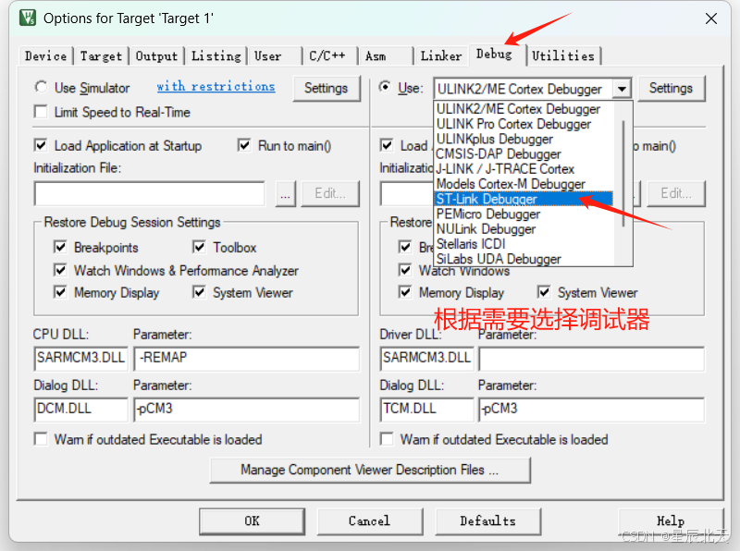Toggle right Warn if outdated Executable checkbox

[x=387, y=439]
